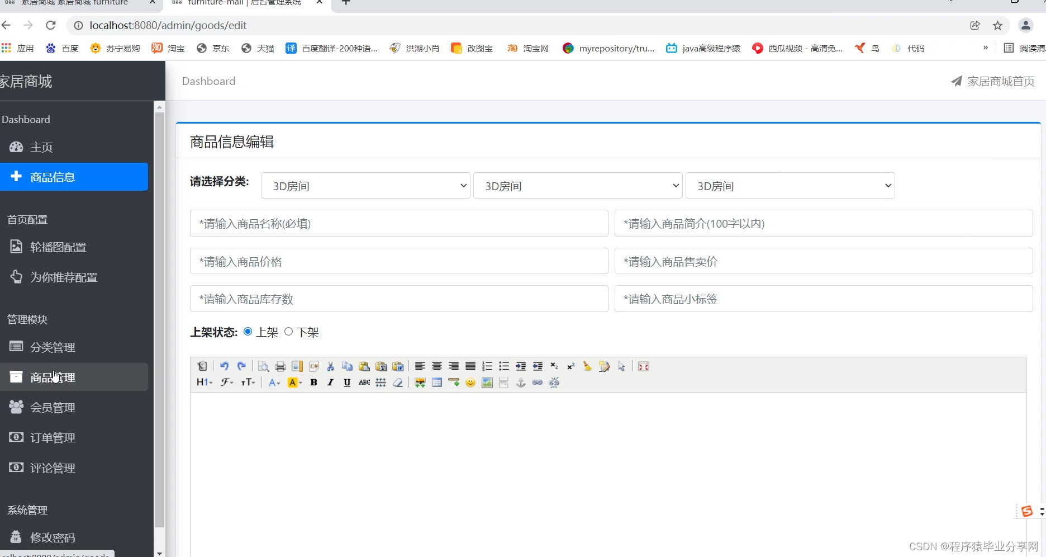Image resolution: width=1046 pixels, height=557 pixels.
Task: Open 会员管理 in the sidebar
Action: [74, 408]
